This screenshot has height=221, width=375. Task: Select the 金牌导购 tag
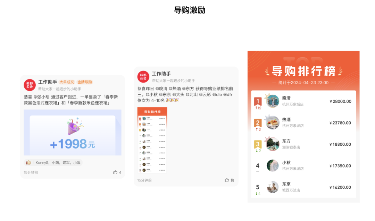click(x=85, y=82)
